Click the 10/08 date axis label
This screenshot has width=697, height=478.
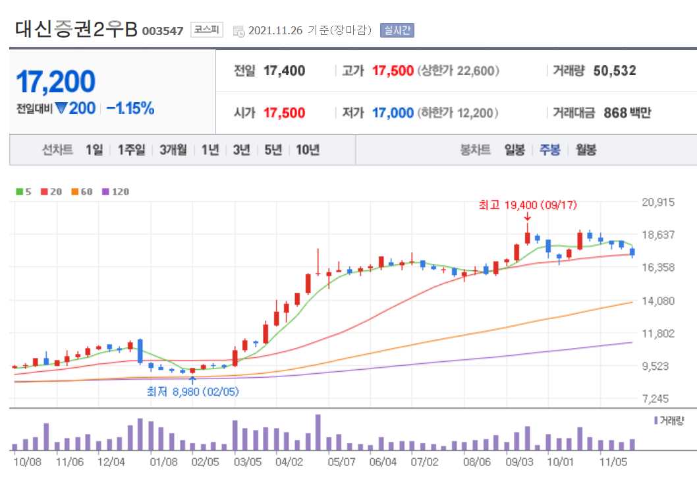(x=27, y=462)
